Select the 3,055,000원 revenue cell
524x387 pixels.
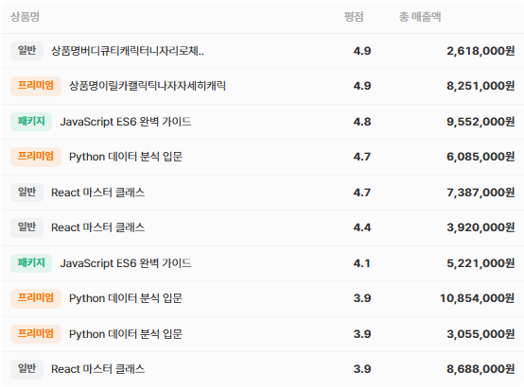pos(480,334)
